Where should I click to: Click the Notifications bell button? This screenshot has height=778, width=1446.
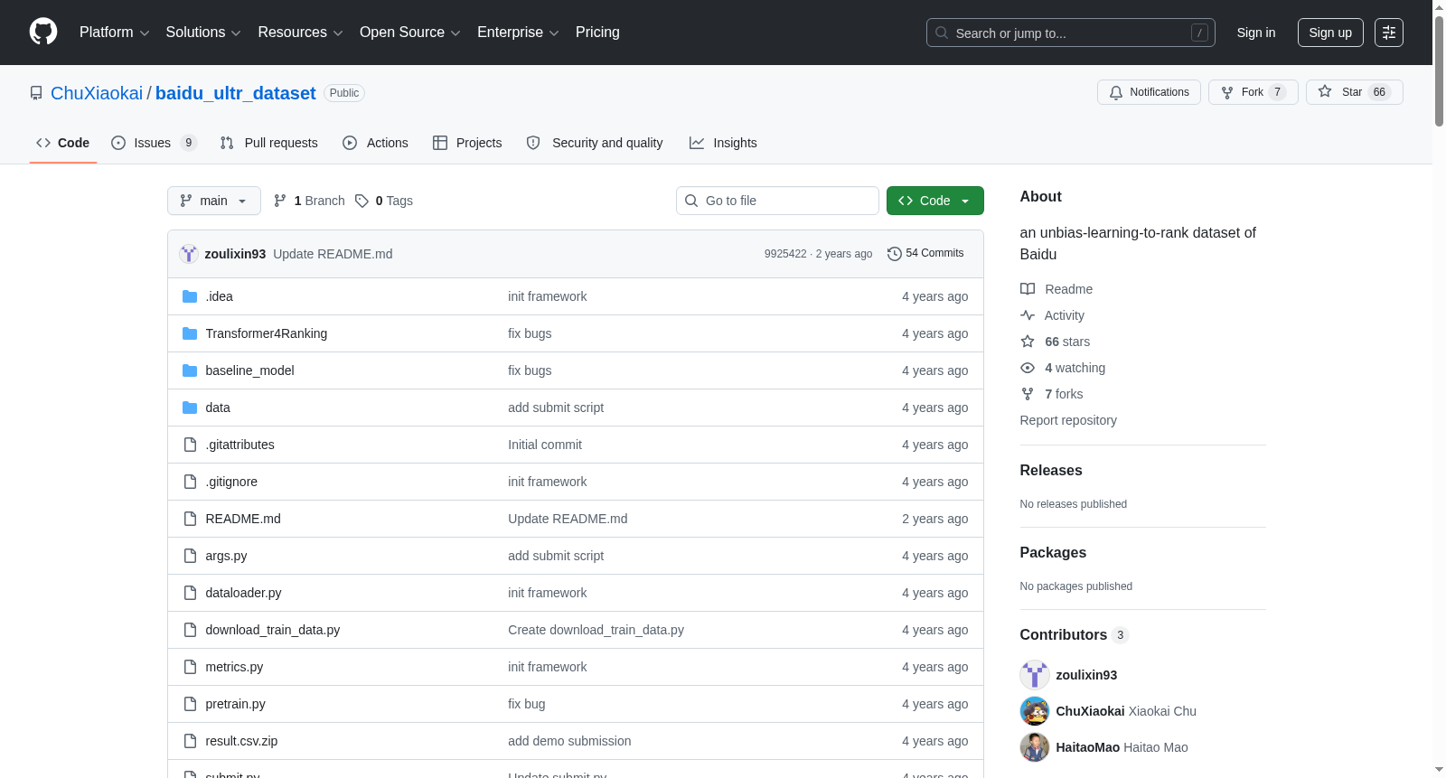point(1149,92)
